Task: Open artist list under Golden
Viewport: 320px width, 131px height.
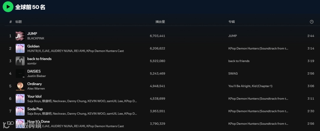Action: click(x=76, y=51)
